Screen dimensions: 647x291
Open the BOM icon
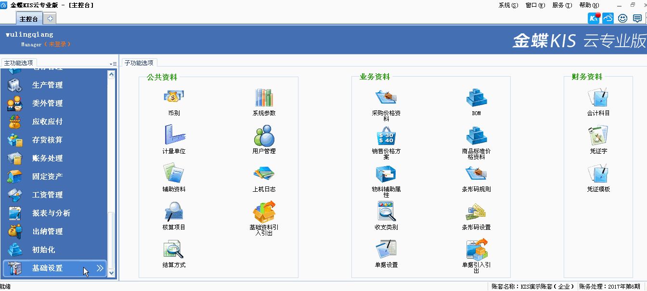click(x=476, y=98)
